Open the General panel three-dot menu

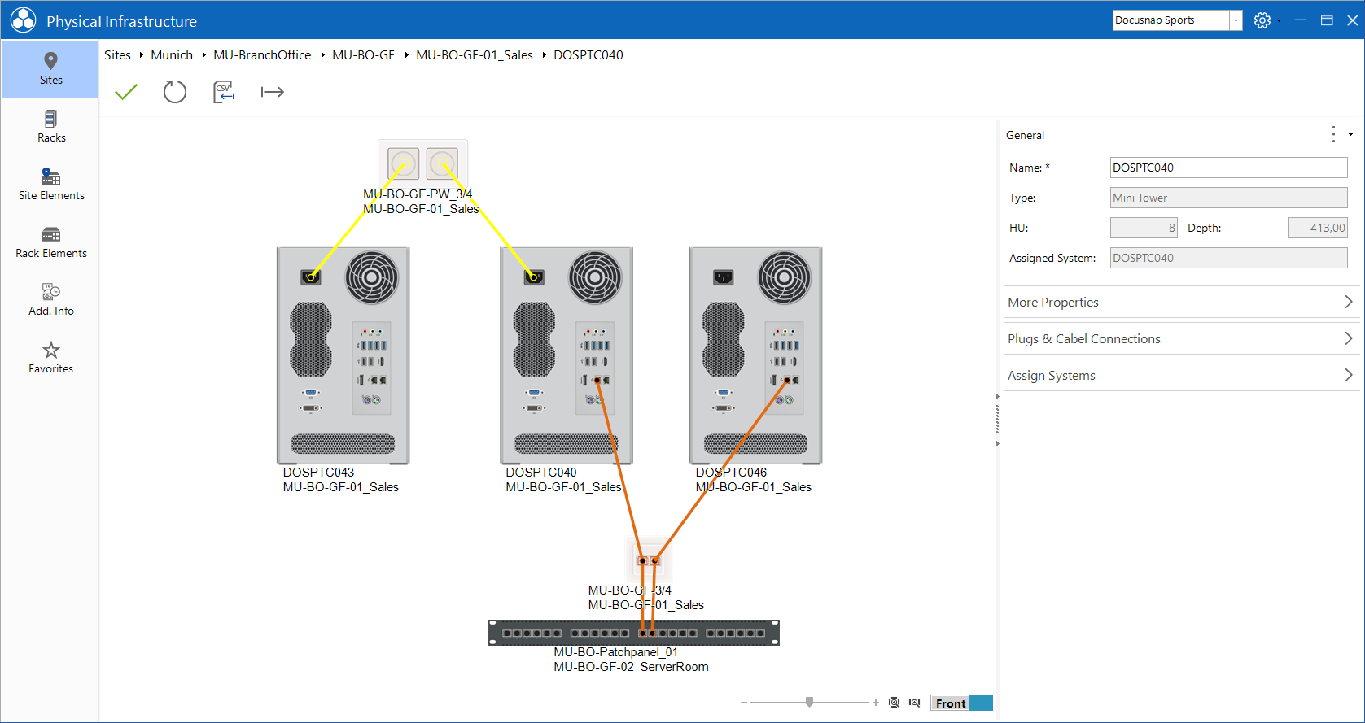point(1333,134)
